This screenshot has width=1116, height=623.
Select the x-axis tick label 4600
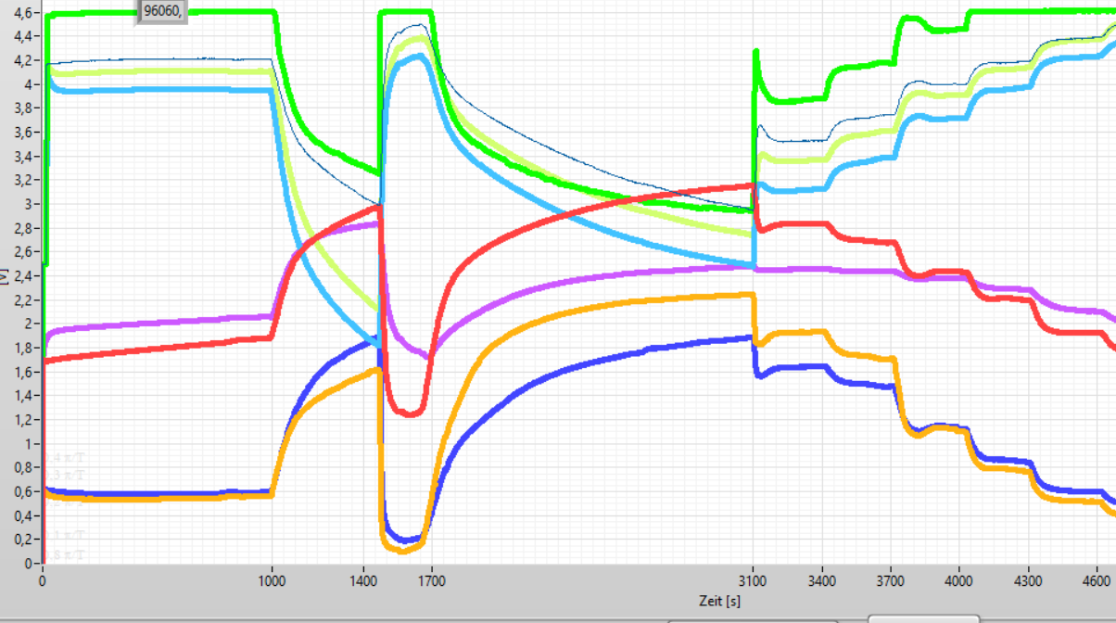(x=1097, y=582)
